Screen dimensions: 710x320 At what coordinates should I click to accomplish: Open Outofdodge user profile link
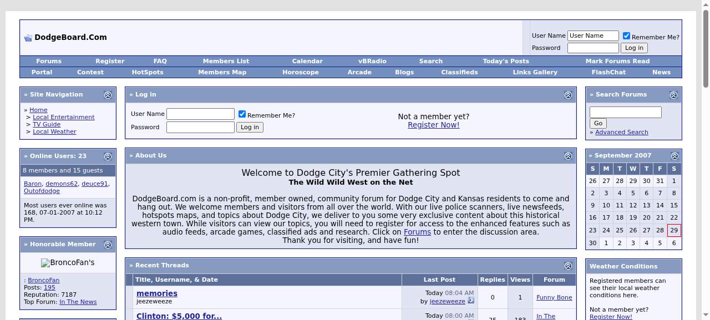(41, 191)
